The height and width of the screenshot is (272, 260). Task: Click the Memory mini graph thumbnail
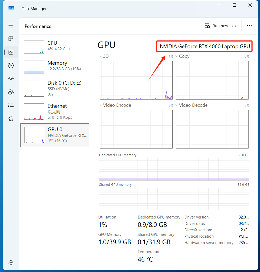tap(34, 67)
